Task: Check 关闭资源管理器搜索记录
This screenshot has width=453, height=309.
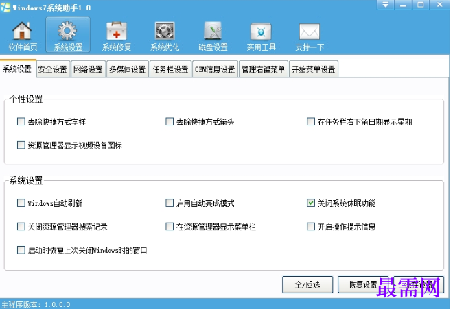Action: [21, 226]
